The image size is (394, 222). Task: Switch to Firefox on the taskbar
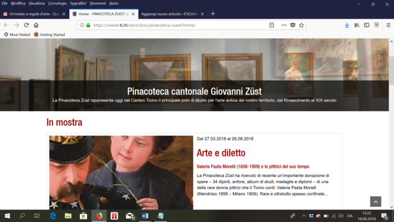99,216
